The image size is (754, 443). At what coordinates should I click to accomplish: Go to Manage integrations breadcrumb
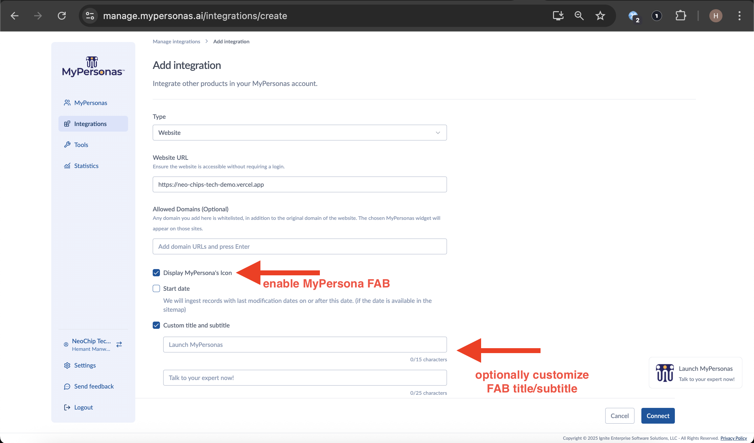tap(176, 41)
